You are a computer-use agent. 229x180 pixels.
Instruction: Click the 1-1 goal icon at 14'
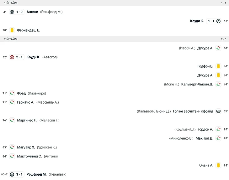[x=218, y=21]
